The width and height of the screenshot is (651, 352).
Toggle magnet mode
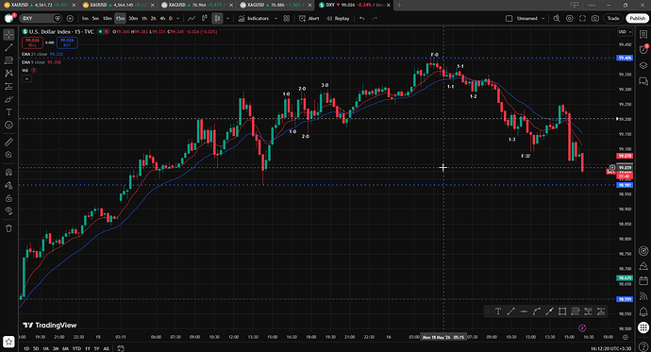(x=8, y=173)
